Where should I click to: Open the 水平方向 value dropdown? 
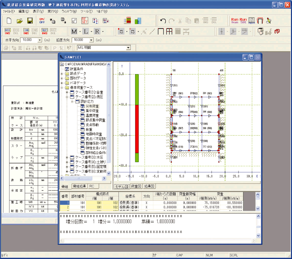40,40
